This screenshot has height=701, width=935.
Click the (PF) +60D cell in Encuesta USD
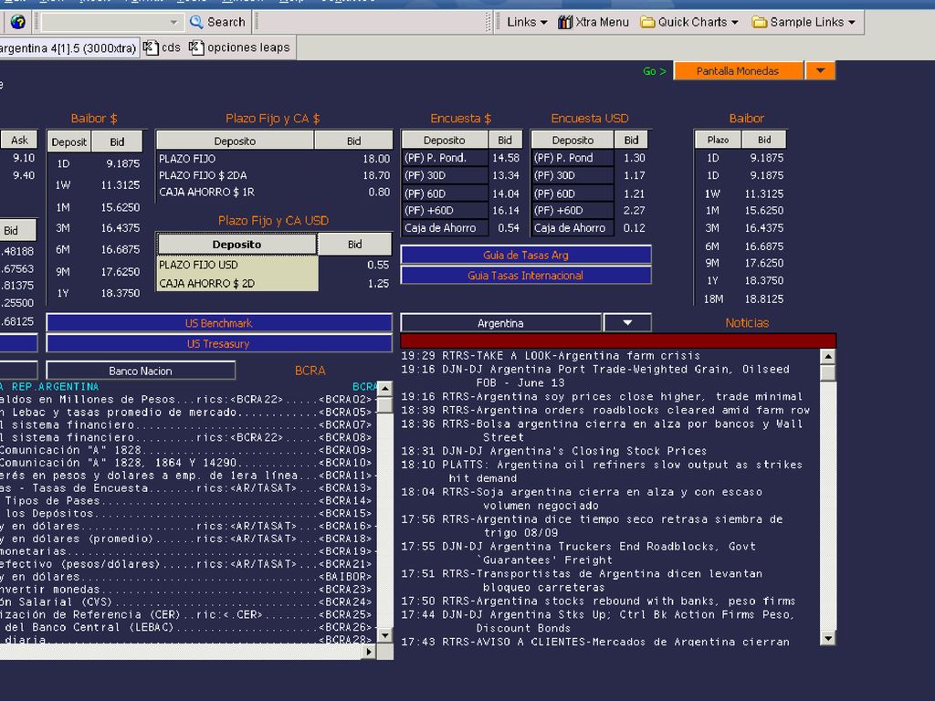[x=572, y=211]
